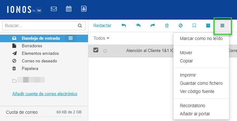The width and height of the screenshot is (237, 121).
Task: Delete message with trash can icon
Action: point(167,26)
